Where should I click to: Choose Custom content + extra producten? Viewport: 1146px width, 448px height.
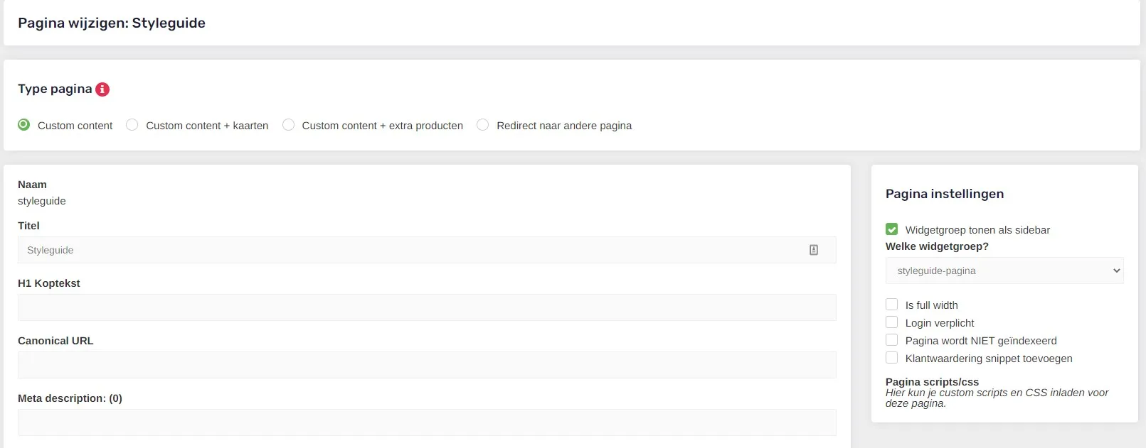tap(288, 125)
